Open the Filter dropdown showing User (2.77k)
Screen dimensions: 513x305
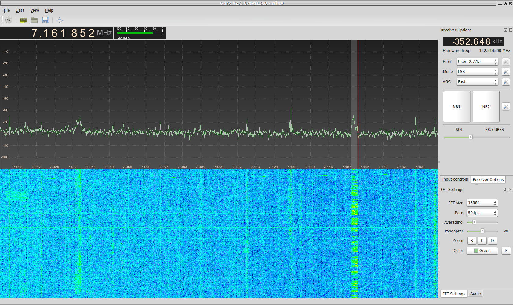pos(477,62)
